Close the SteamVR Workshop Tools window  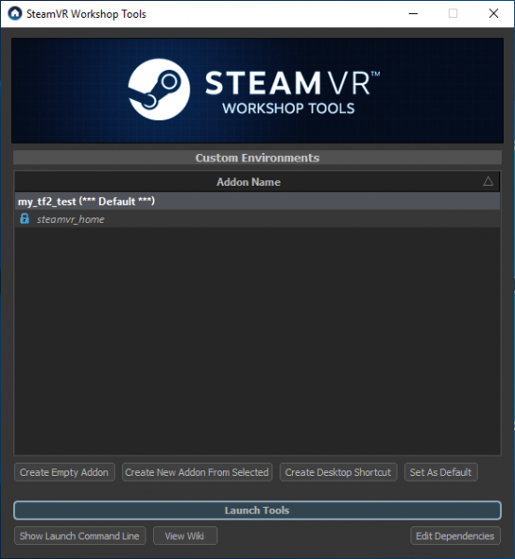tap(494, 14)
